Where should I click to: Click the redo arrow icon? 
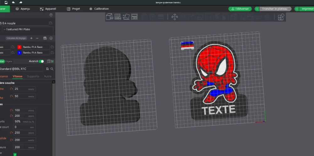tap(21, 3)
